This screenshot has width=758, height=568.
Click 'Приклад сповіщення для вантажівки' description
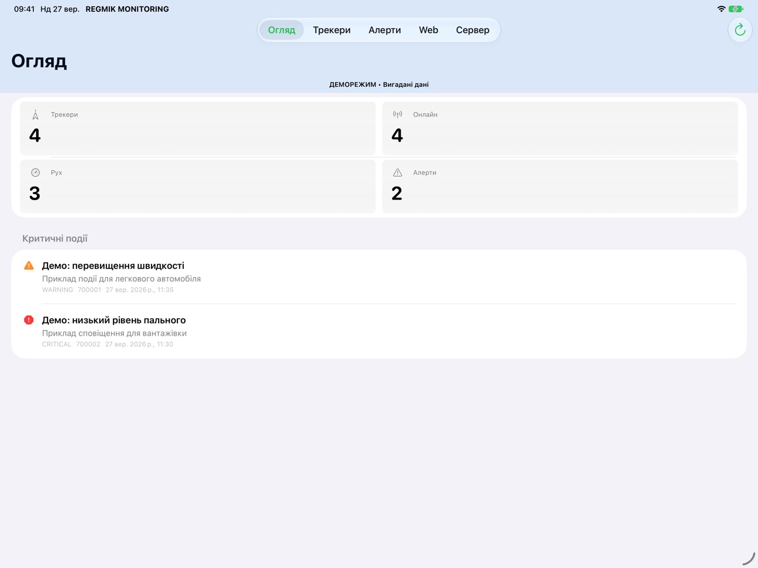click(x=115, y=333)
